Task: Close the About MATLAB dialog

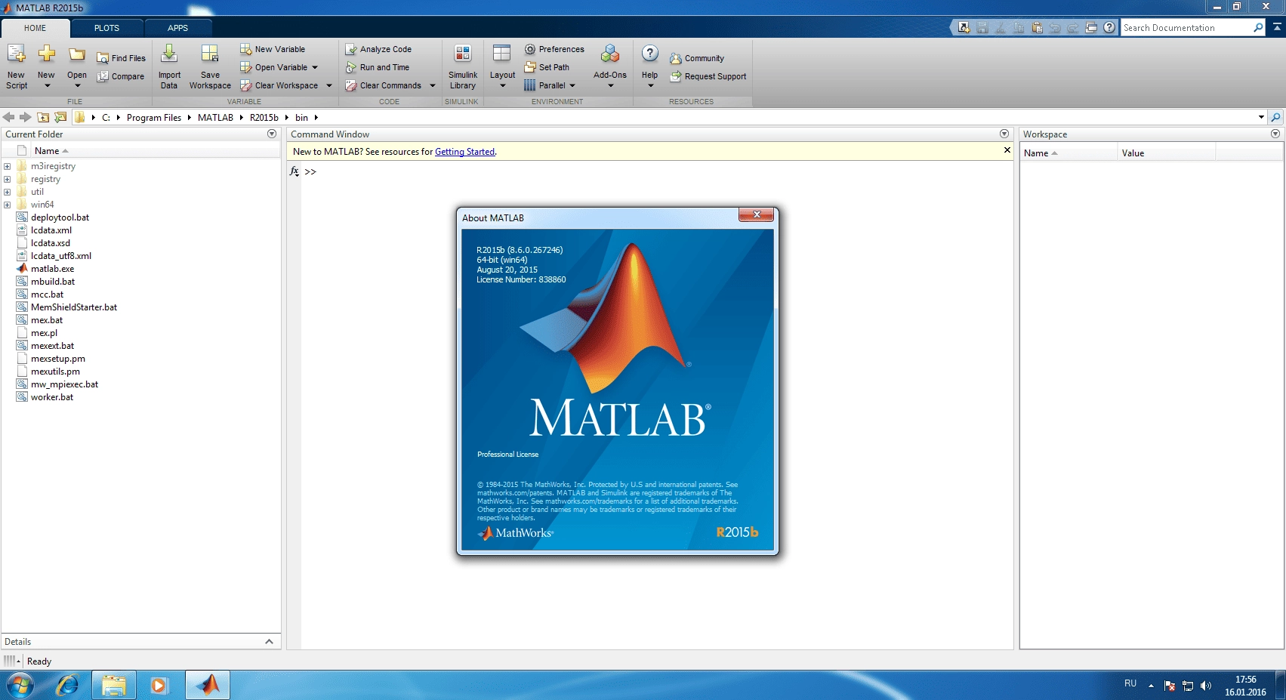Action: point(757,214)
